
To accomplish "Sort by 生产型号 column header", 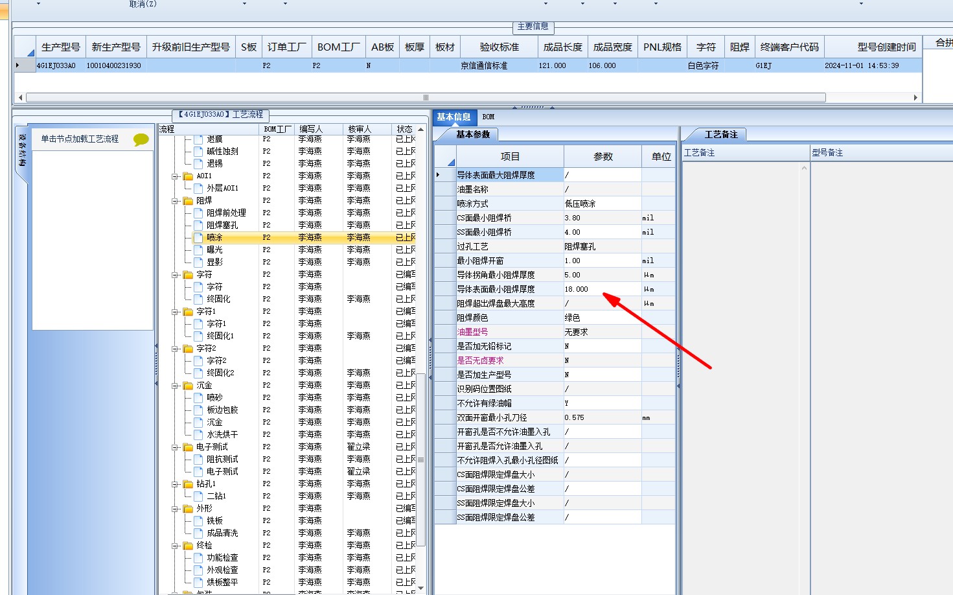I will [x=61, y=47].
